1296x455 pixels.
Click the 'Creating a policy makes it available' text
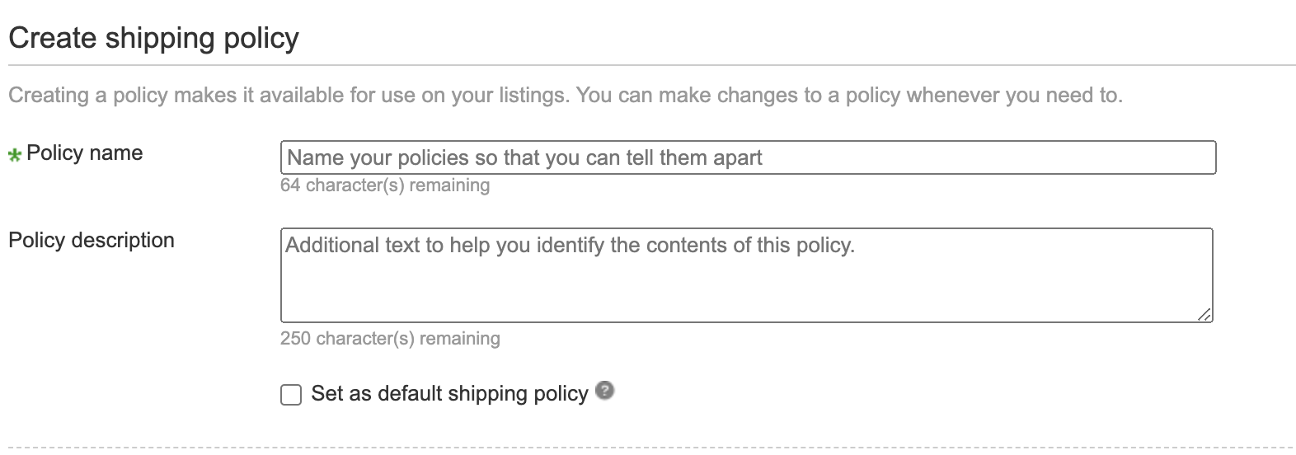pos(289,96)
